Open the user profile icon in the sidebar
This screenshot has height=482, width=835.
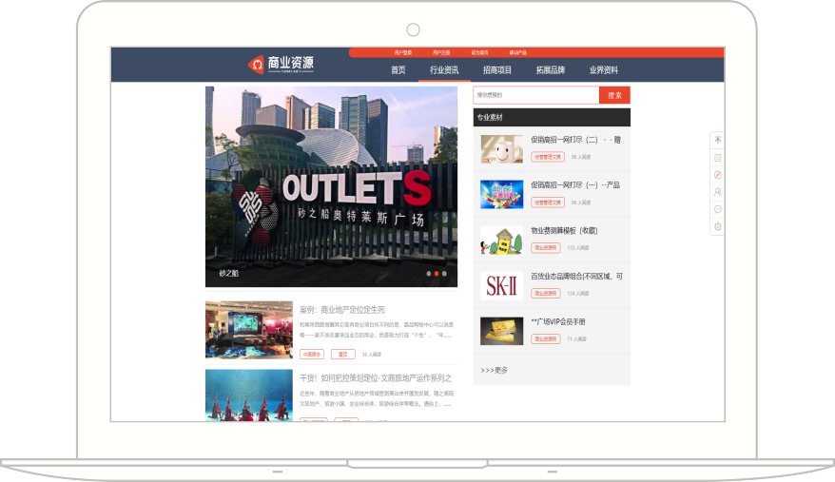pyautogui.click(x=718, y=192)
